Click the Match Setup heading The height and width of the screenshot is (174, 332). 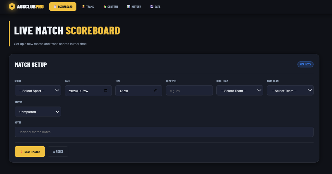pyautogui.click(x=31, y=65)
